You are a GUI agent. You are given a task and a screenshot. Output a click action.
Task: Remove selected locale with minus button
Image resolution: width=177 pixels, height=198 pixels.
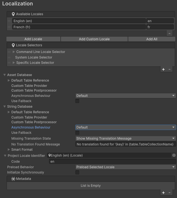tap(170, 33)
